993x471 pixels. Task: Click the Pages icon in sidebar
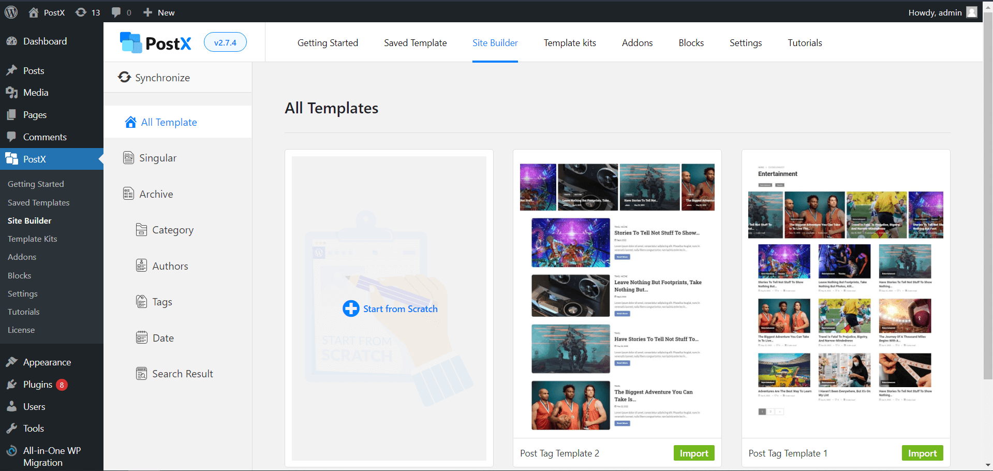pyautogui.click(x=11, y=115)
